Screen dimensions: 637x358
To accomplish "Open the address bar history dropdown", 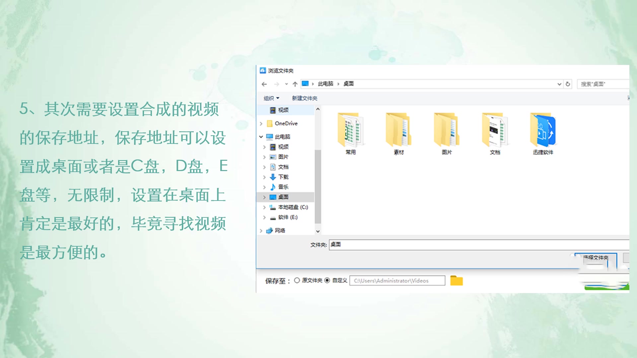I will tap(559, 84).
